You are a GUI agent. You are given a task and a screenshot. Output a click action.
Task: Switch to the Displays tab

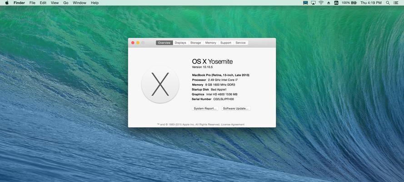tap(180, 43)
